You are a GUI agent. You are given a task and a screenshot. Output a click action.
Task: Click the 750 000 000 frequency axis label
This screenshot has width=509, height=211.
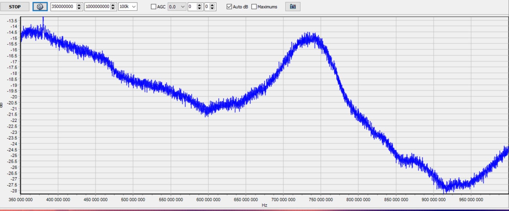321,200
